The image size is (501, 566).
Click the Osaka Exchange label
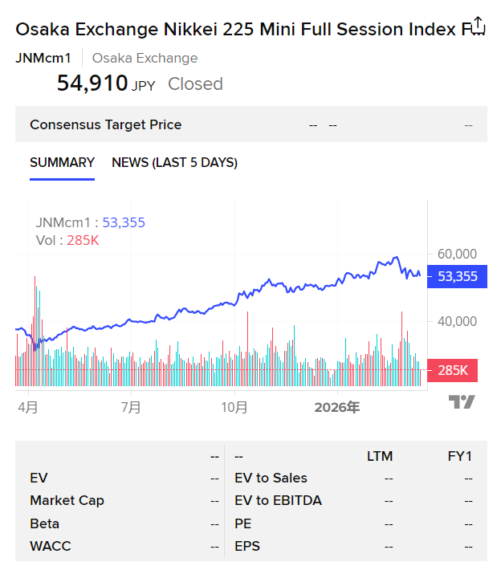click(x=145, y=58)
